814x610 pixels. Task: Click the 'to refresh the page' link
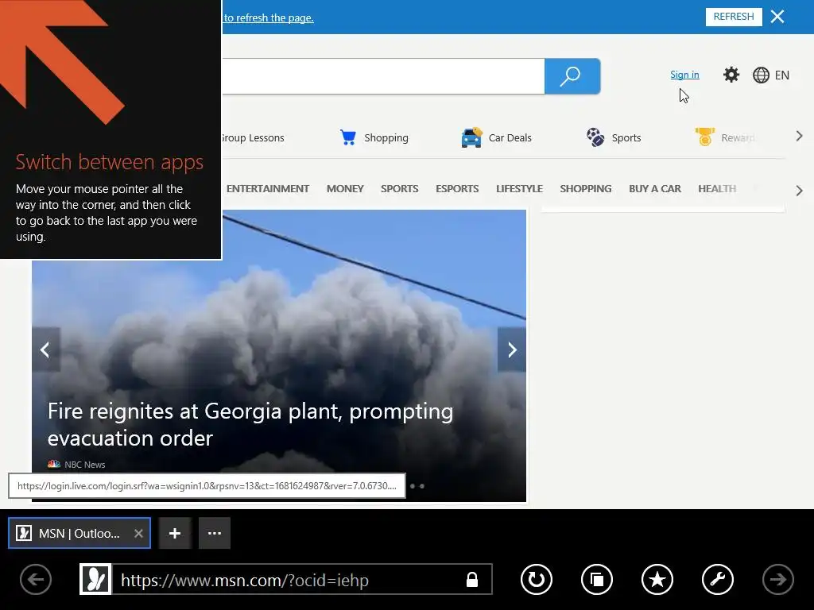[269, 17]
